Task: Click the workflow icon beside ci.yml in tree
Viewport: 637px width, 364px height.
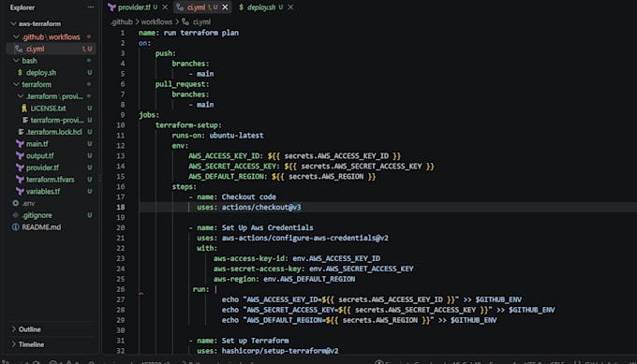Action: (x=19, y=49)
